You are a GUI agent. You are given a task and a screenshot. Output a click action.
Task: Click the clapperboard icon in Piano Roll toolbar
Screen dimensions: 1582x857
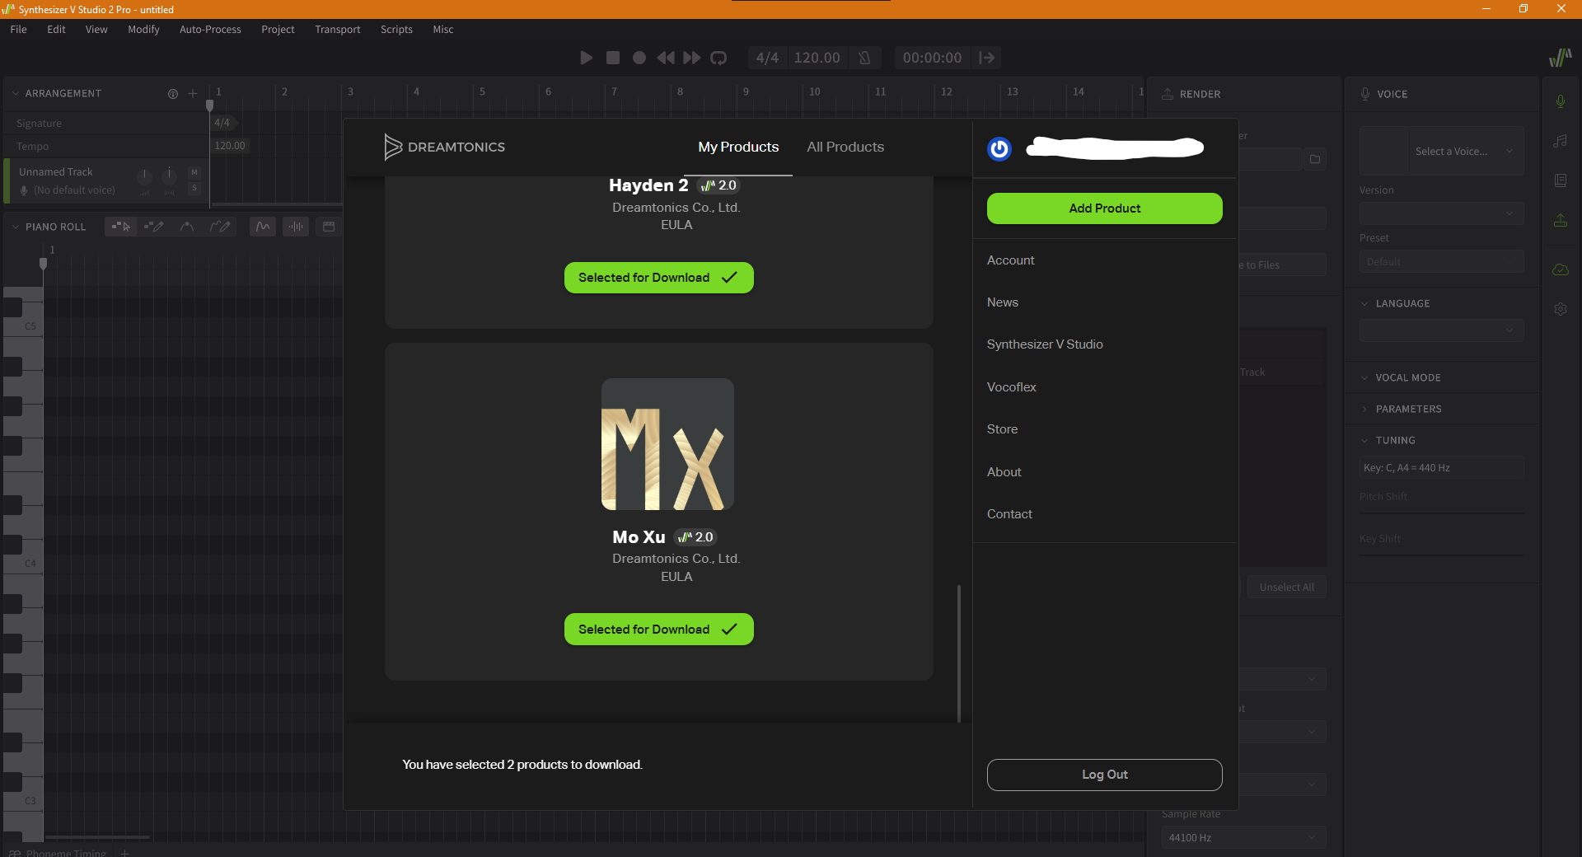pos(329,227)
